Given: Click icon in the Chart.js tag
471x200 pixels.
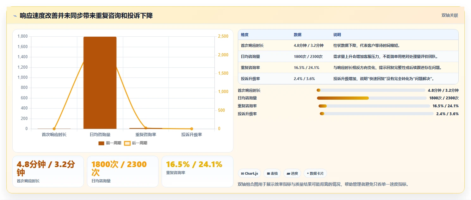Looking at the screenshot, I should coord(242,173).
